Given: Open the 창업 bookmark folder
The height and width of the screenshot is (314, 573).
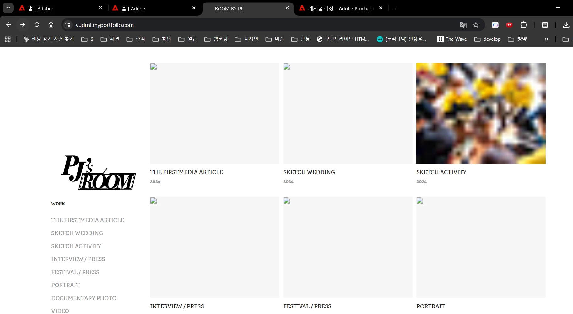Looking at the screenshot, I should coord(162,39).
